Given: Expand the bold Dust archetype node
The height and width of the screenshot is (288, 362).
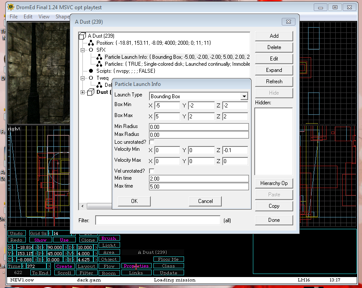Looking at the screenshot, I should point(82,92).
